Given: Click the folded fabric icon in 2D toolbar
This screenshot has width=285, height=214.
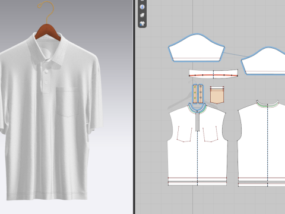Looking at the screenshot, I should pyautogui.click(x=142, y=15).
